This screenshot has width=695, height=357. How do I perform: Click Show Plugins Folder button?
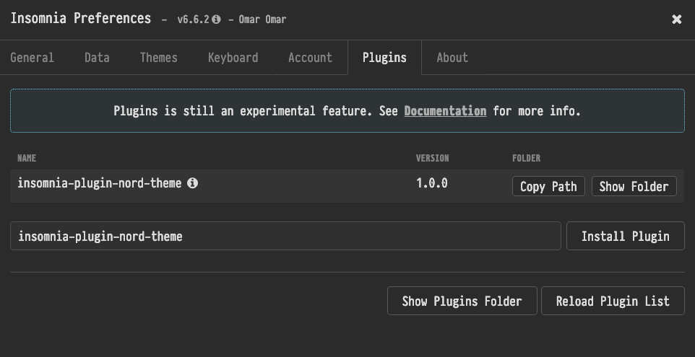click(x=462, y=301)
